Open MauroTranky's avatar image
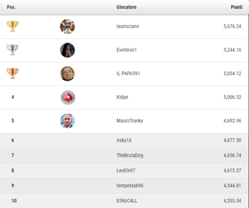 click(68, 121)
